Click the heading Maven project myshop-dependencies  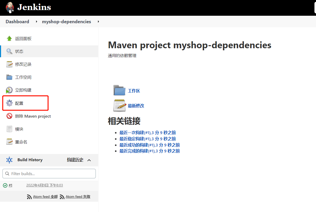pos(189,45)
